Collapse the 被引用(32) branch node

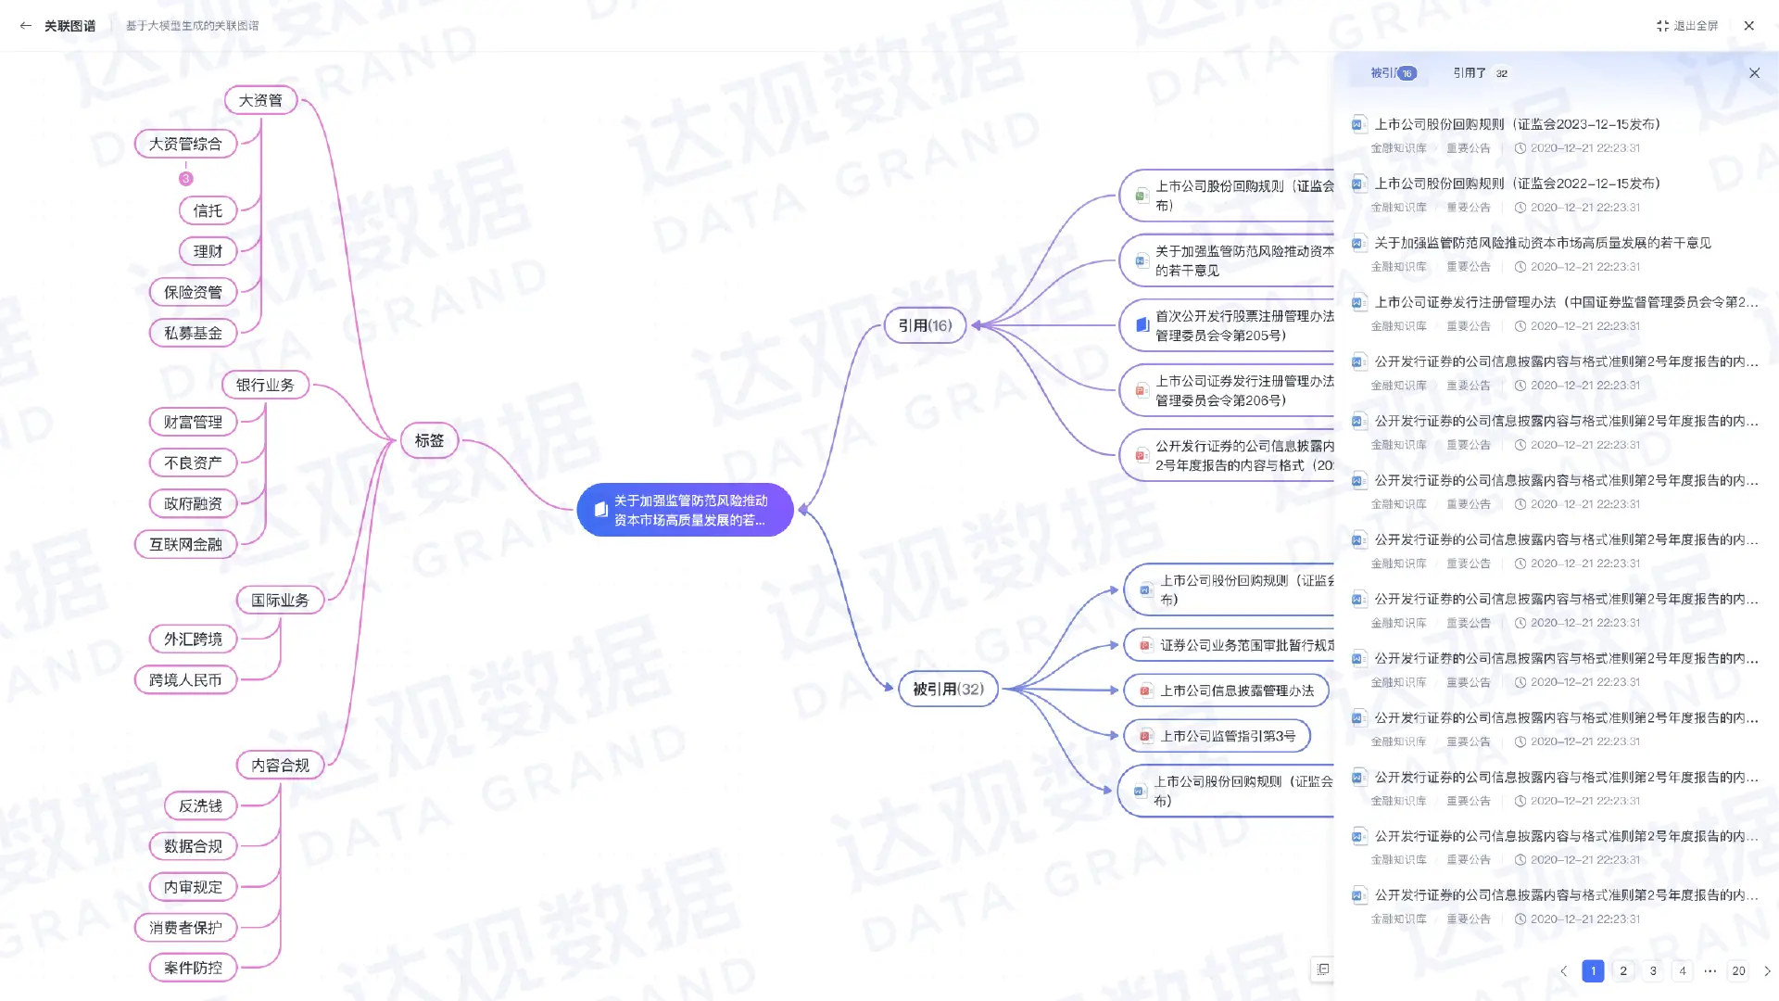(948, 689)
